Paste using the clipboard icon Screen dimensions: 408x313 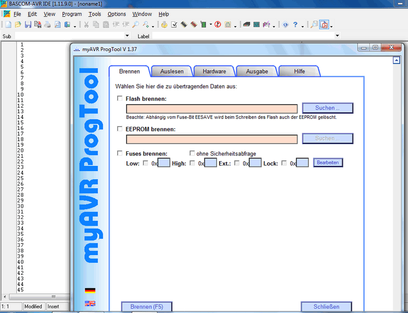click(106, 25)
